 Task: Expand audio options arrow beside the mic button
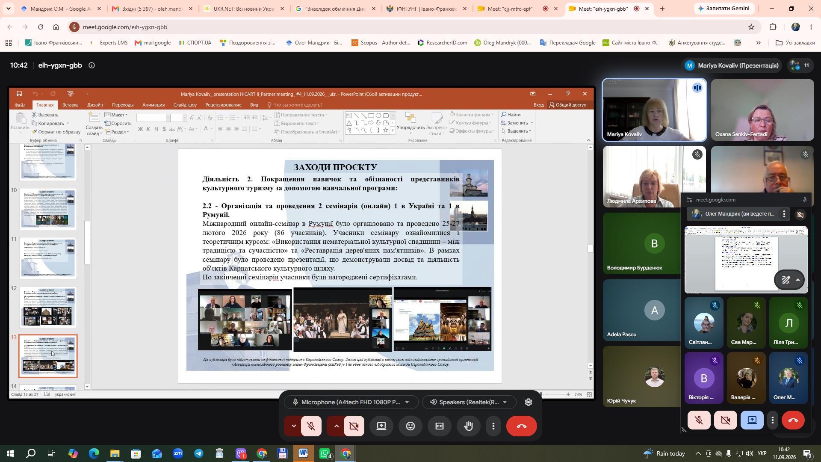pos(293,426)
